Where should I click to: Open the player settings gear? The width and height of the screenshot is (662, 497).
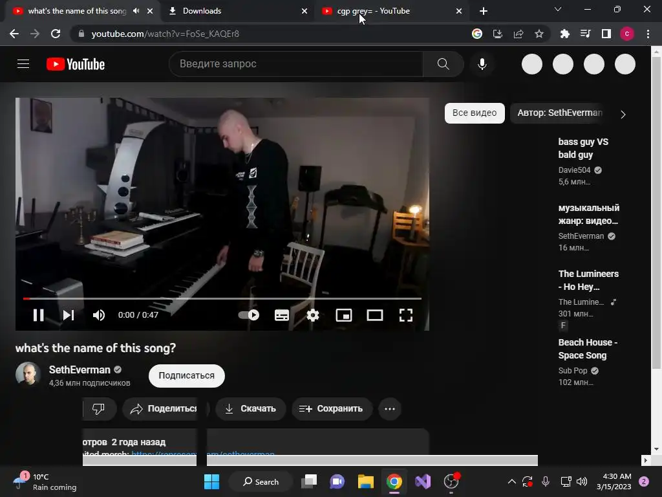[x=312, y=315]
